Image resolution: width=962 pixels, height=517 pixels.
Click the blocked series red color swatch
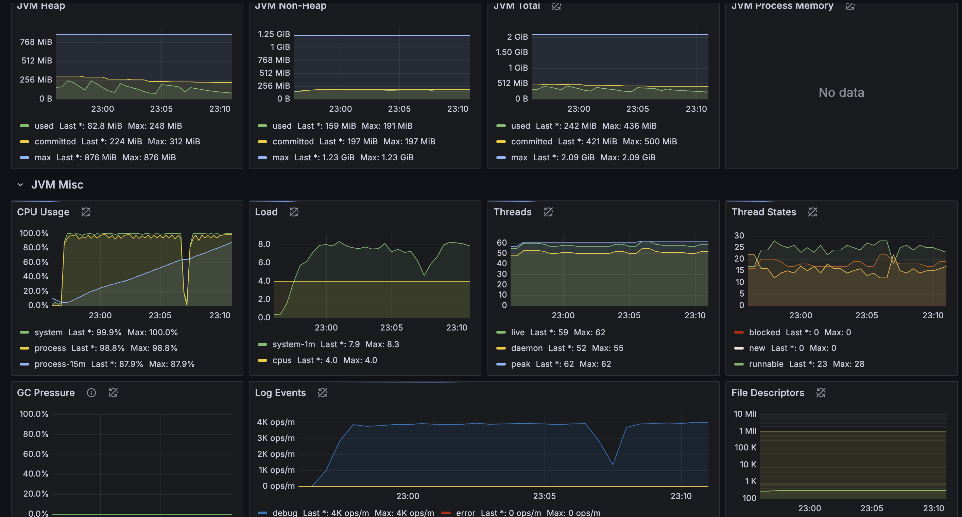click(x=739, y=332)
